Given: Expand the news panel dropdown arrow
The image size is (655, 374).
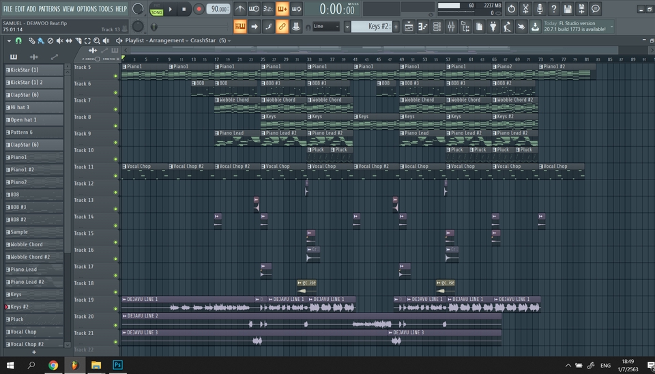Looking at the screenshot, I should click(611, 27).
